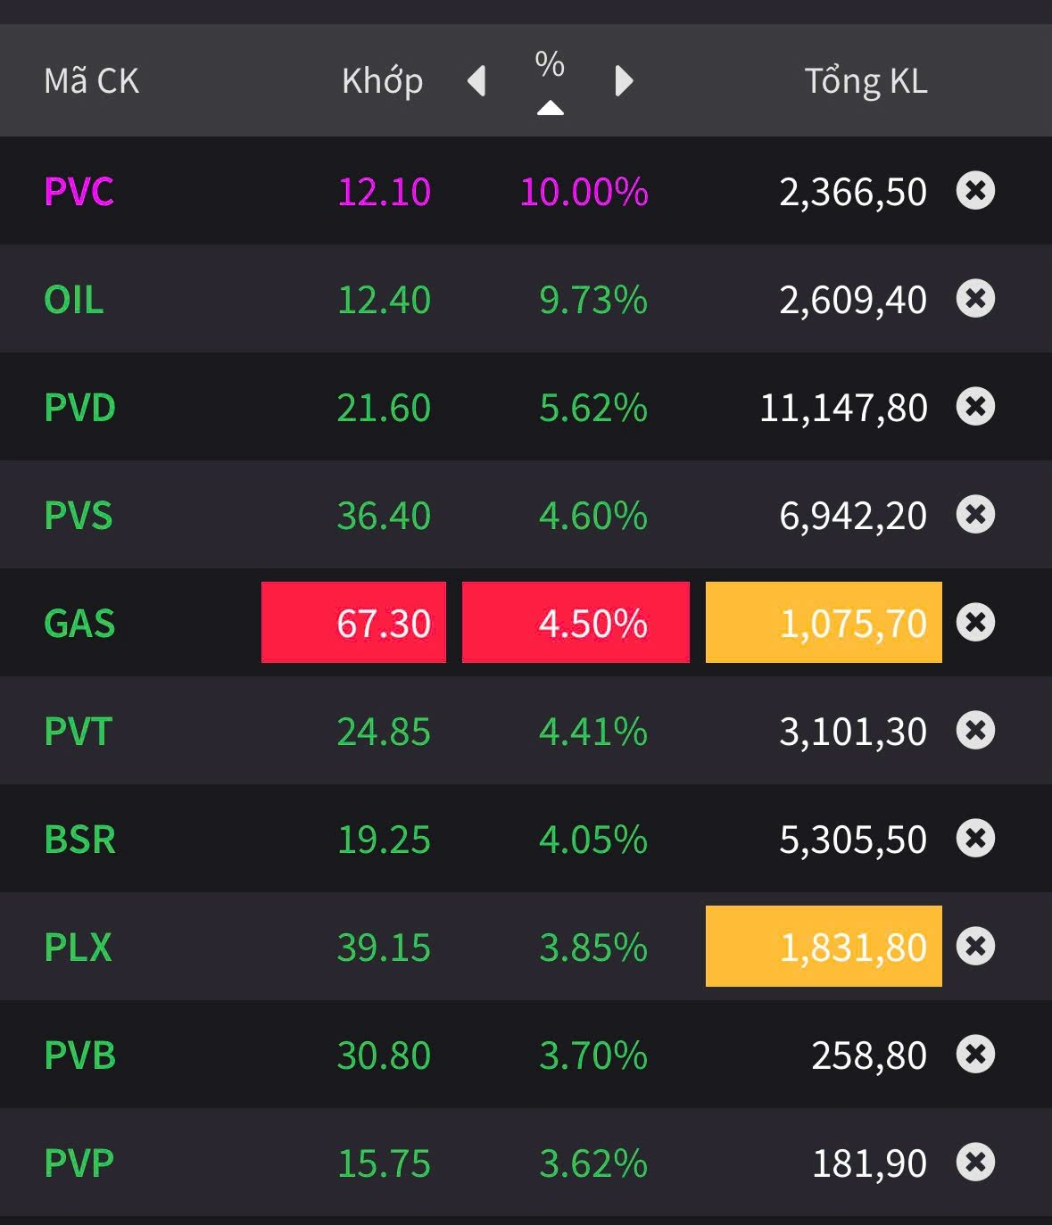Remove BSR stock entry

[975, 839]
